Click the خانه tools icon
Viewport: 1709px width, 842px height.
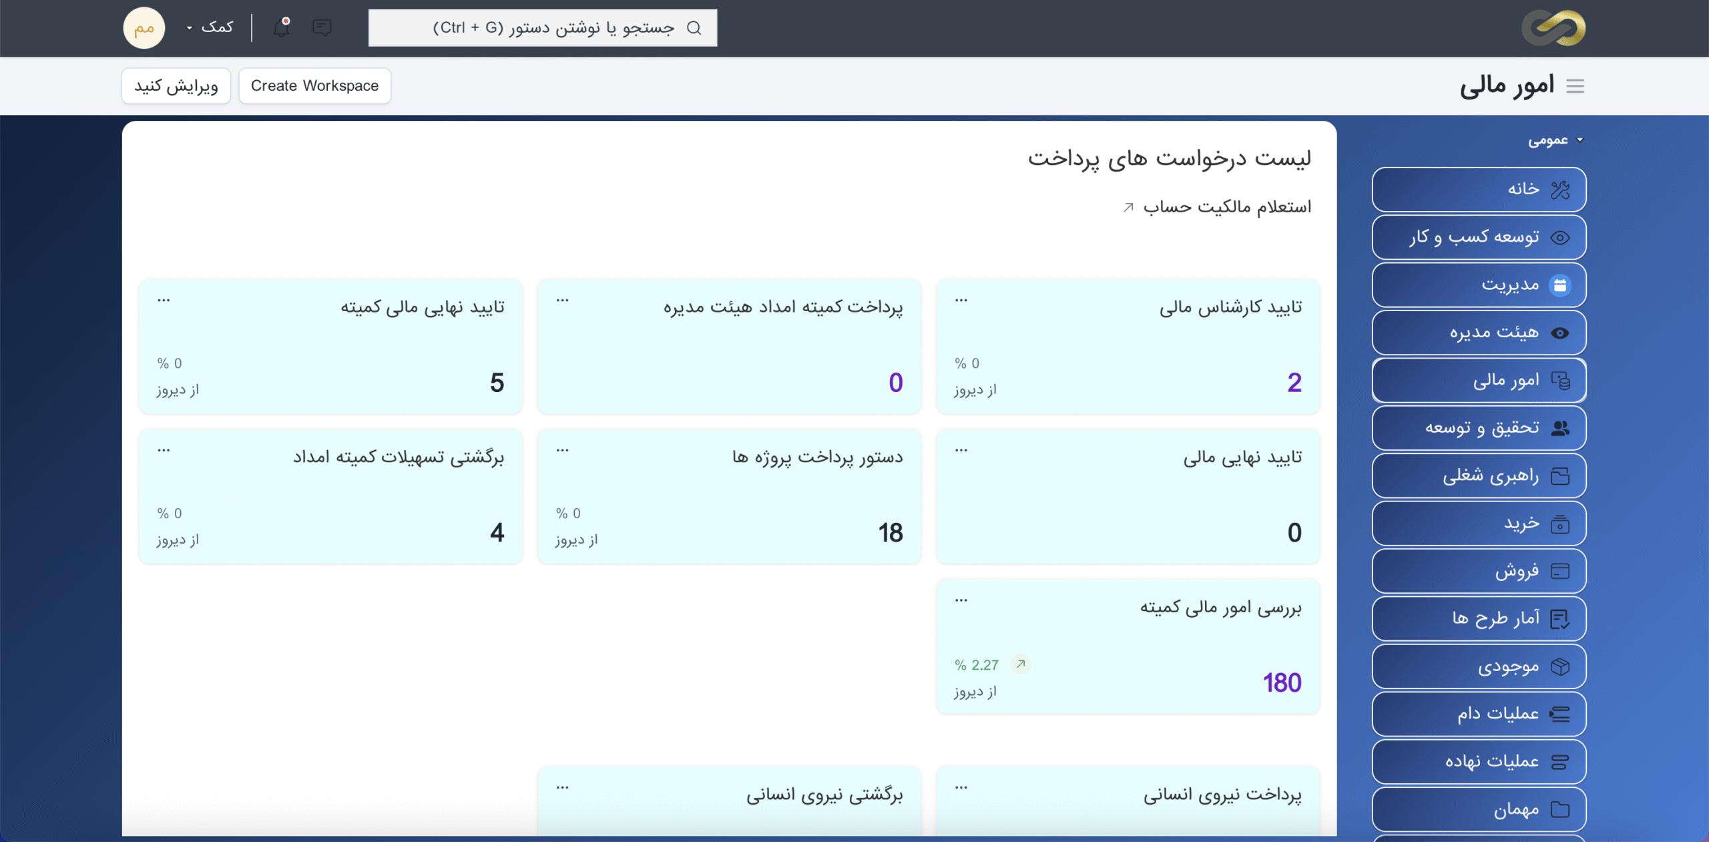pyautogui.click(x=1560, y=190)
